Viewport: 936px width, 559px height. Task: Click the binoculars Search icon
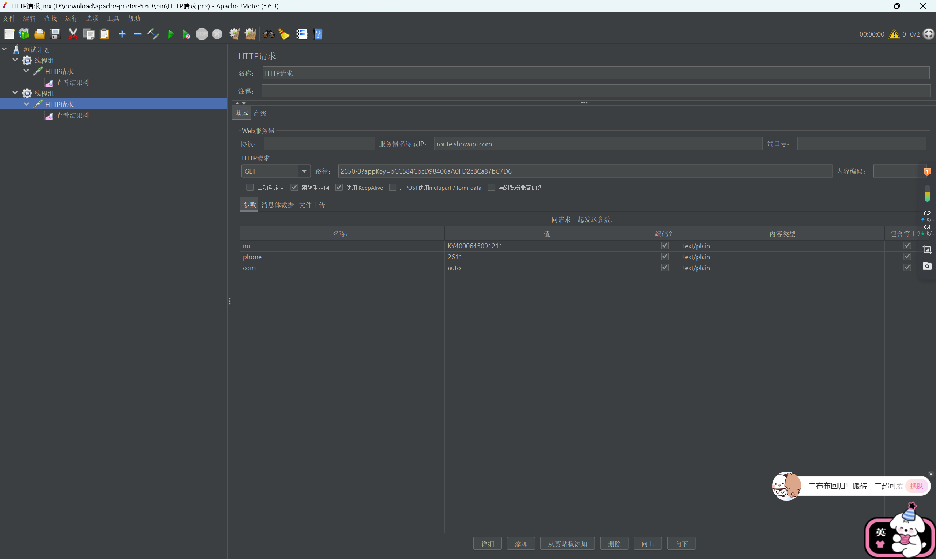[x=268, y=34]
